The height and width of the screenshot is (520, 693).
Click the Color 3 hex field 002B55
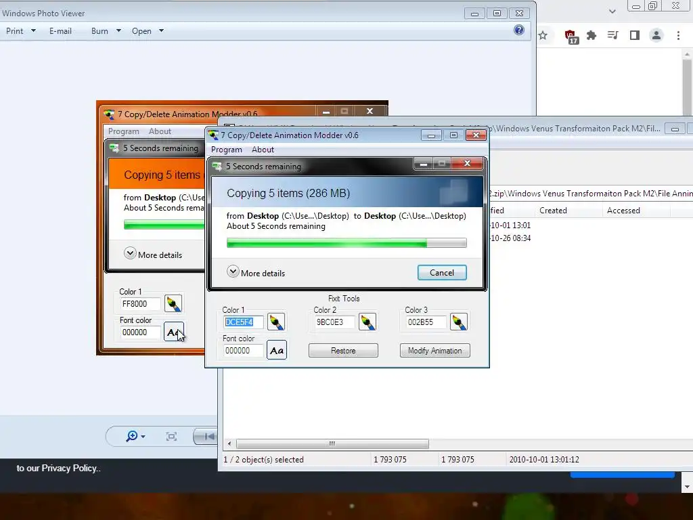[x=426, y=322]
